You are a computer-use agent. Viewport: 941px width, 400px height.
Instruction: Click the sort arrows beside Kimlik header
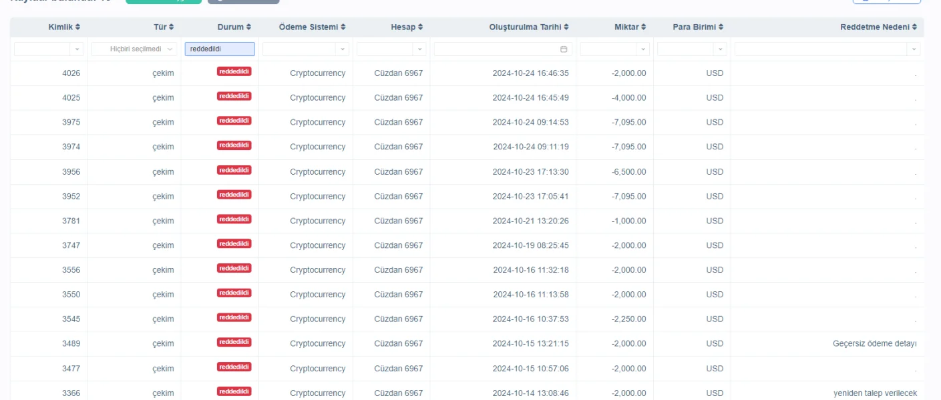pos(77,27)
